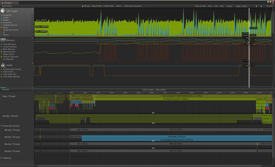This screenshot has height=167, width=275.
Task: Click the Memory module chip icon
Action: point(3,40)
